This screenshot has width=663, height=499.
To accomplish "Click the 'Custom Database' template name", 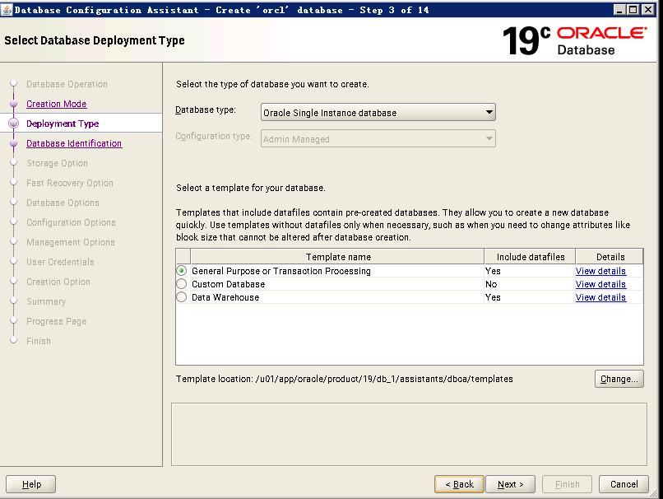I will tap(229, 284).
